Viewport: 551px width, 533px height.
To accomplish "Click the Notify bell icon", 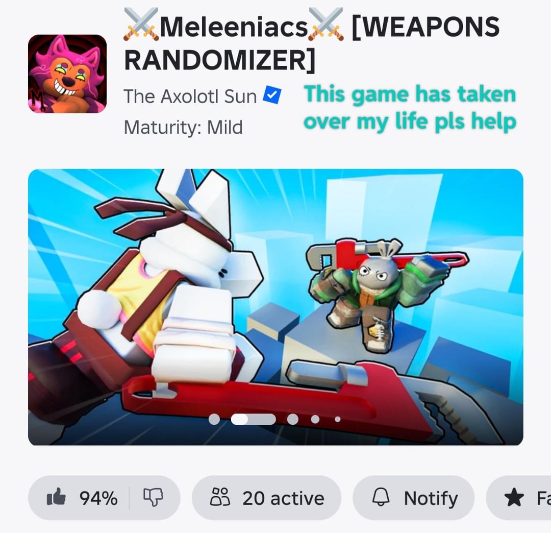I will click(x=381, y=497).
